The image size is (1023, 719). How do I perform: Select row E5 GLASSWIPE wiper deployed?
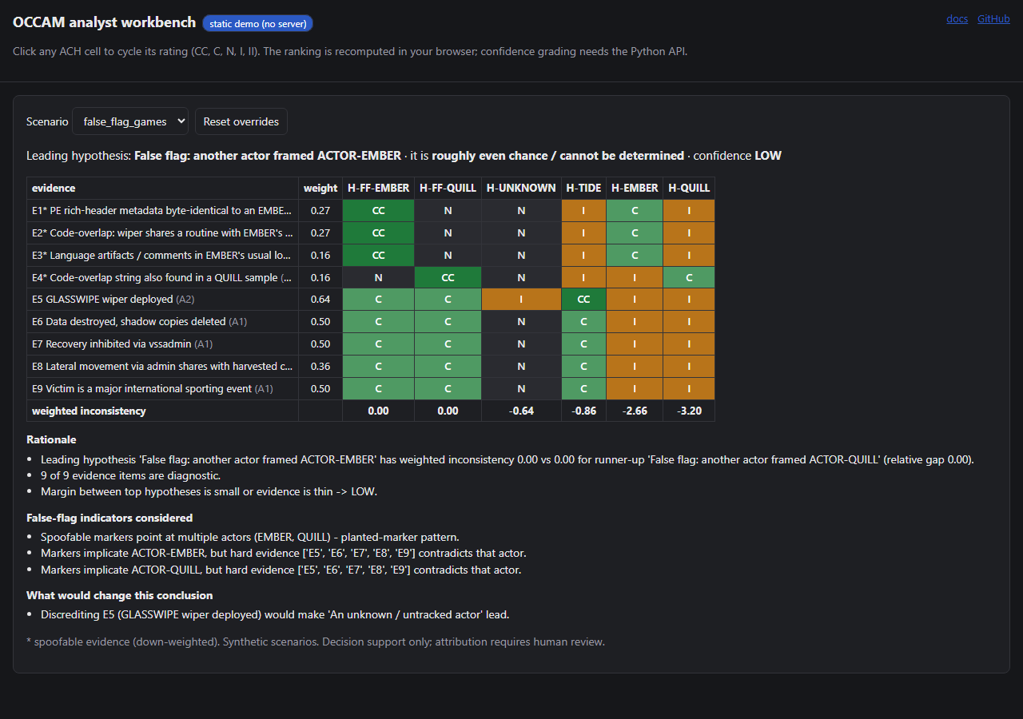click(x=371, y=300)
